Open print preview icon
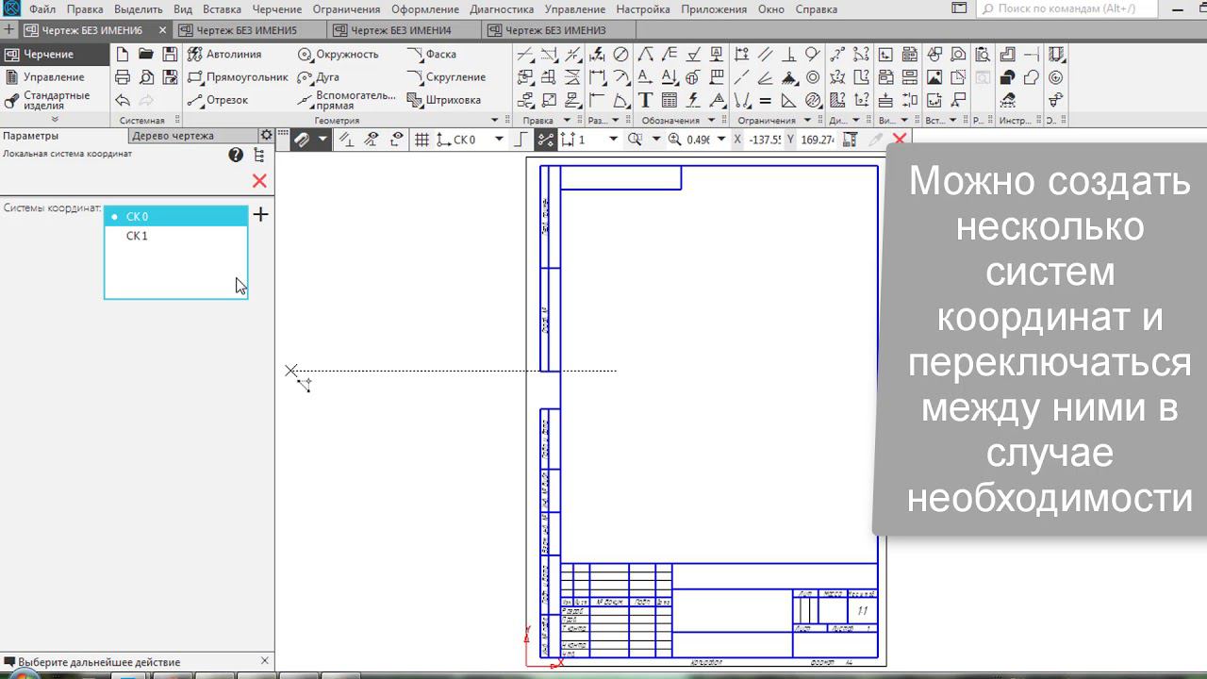This screenshot has width=1207, height=679. (146, 77)
